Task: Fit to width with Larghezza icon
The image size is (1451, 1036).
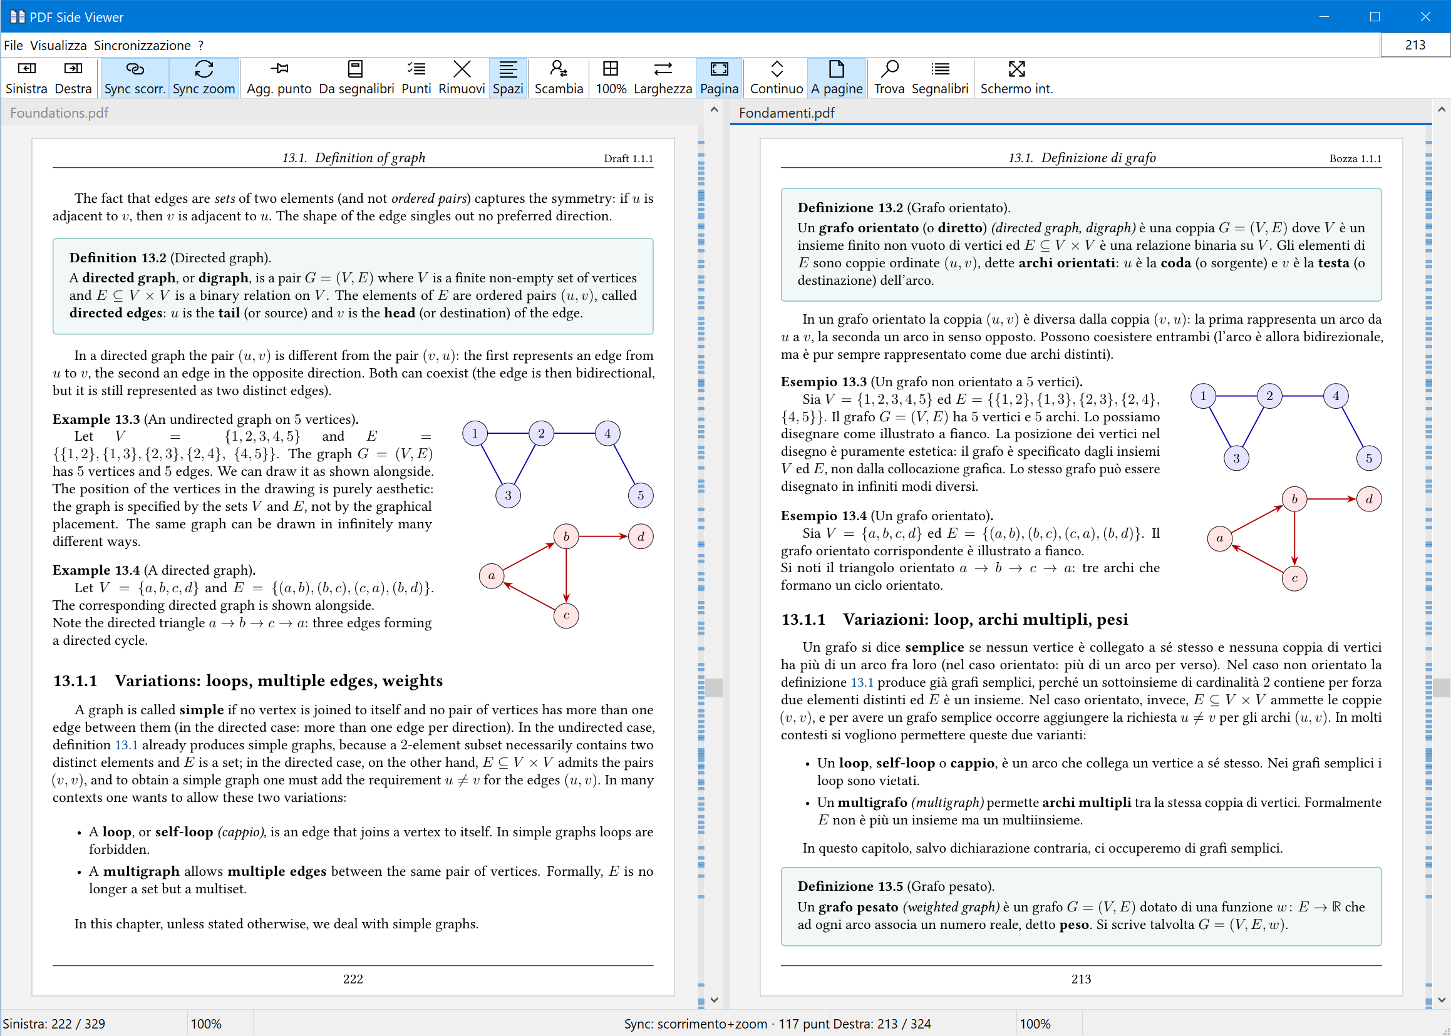Action: (x=663, y=77)
